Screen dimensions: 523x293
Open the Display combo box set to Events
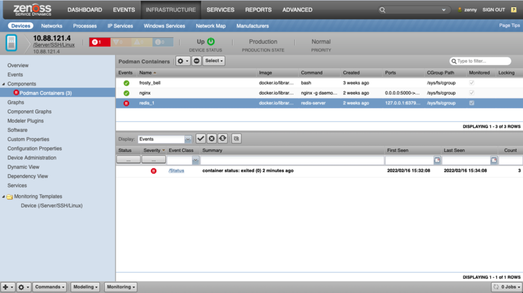pyautogui.click(x=165, y=139)
